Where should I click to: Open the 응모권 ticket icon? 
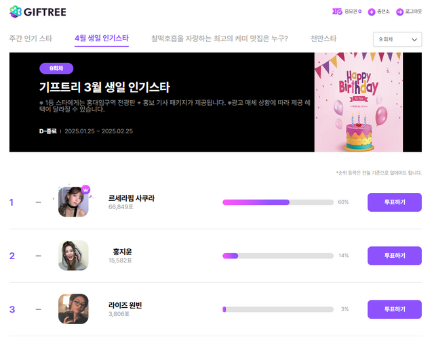coord(337,12)
